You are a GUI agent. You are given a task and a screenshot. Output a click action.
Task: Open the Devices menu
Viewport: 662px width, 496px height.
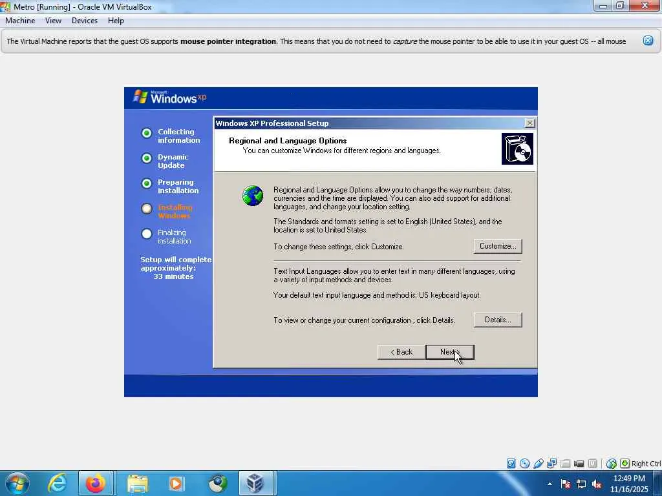(85, 21)
